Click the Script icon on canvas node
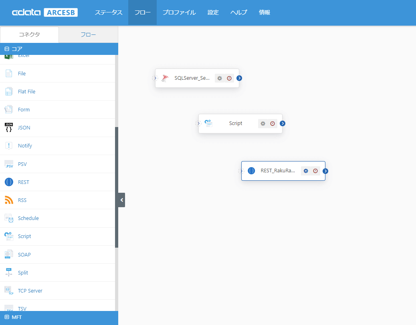 (208, 123)
